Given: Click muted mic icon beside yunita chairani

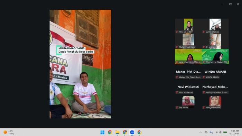Looking at the screenshot, I should pos(204,32).
